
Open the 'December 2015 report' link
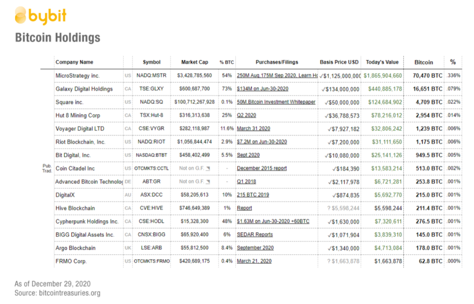click(262, 168)
